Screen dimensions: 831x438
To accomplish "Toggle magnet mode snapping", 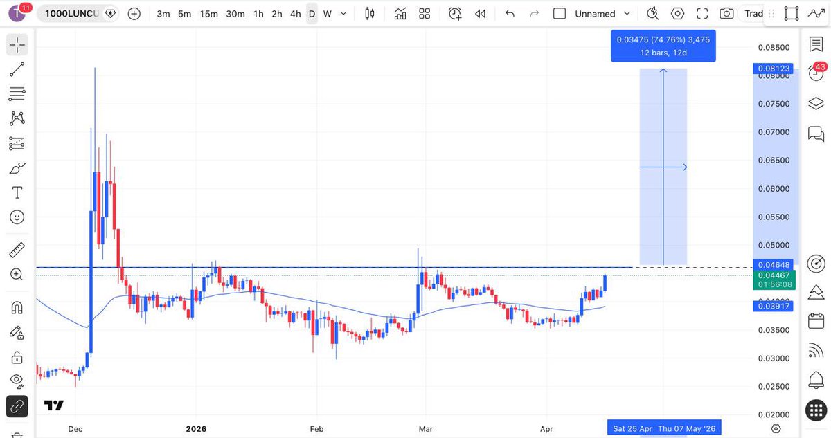I will pyautogui.click(x=17, y=307).
